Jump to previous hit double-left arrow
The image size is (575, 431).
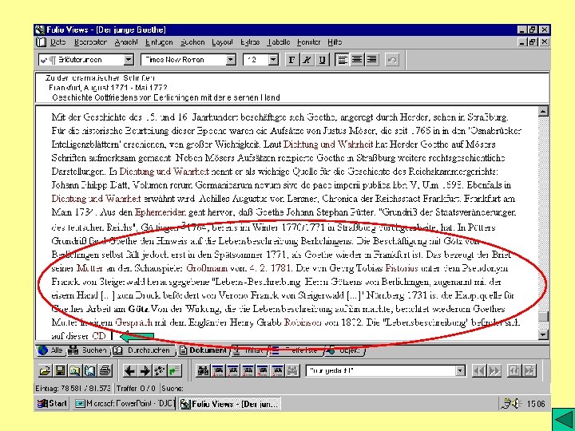click(479, 371)
